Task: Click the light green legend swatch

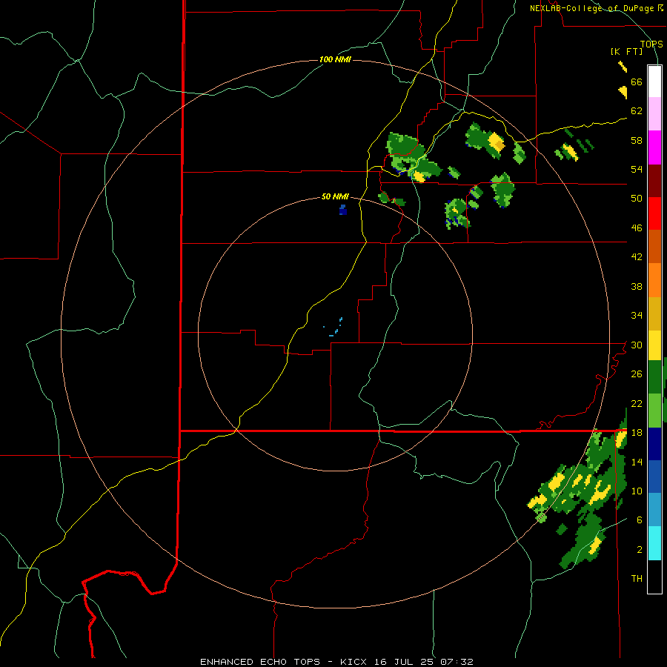Action: pos(654,411)
